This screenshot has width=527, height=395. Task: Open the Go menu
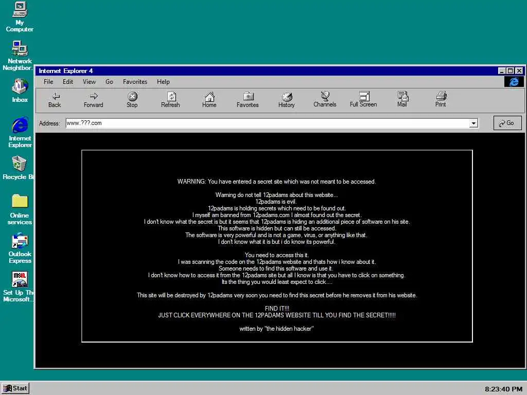(x=109, y=82)
